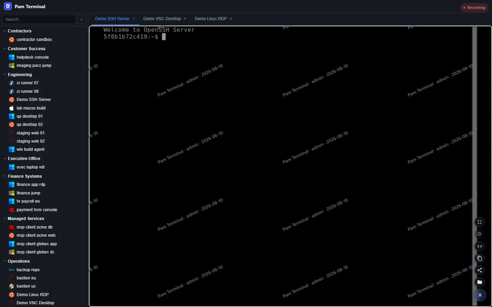Click the lab macos build Apple icon

12,108
